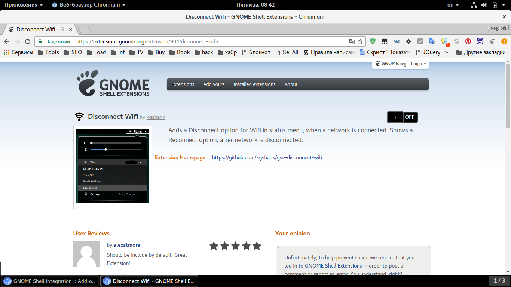The width and height of the screenshot is (511, 287).
Task: Open the Другие закладки bookmarks folder
Action: pos(481,52)
